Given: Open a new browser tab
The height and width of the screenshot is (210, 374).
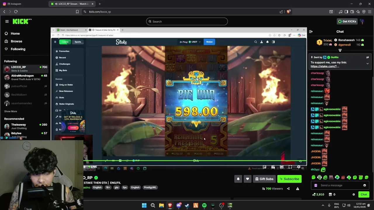Looking at the screenshot, I should [x=100, y=4].
